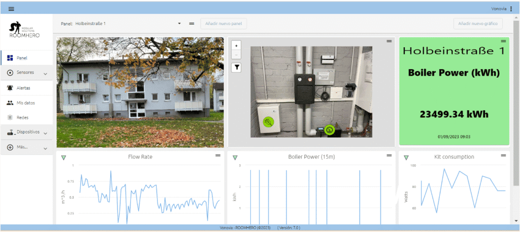Expand the Flow Rate chart's green filter triangle
This screenshot has height=232, width=520.
(63, 157)
